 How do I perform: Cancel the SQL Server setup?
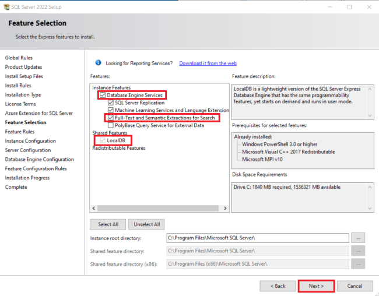355,286
